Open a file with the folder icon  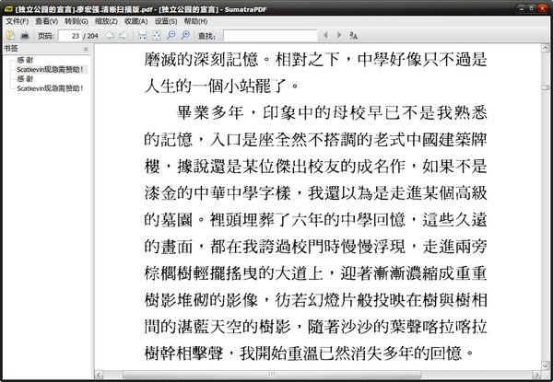(10, 35)
